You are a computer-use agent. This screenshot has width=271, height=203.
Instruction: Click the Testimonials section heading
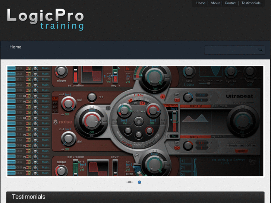(x=29, y=197)
